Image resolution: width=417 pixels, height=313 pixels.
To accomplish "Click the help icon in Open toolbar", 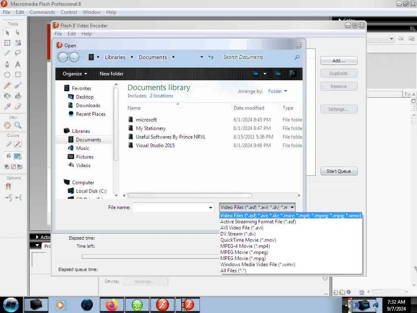I will tap(292, 73).
